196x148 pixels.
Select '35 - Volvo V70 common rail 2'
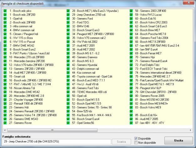pos(89,38)
